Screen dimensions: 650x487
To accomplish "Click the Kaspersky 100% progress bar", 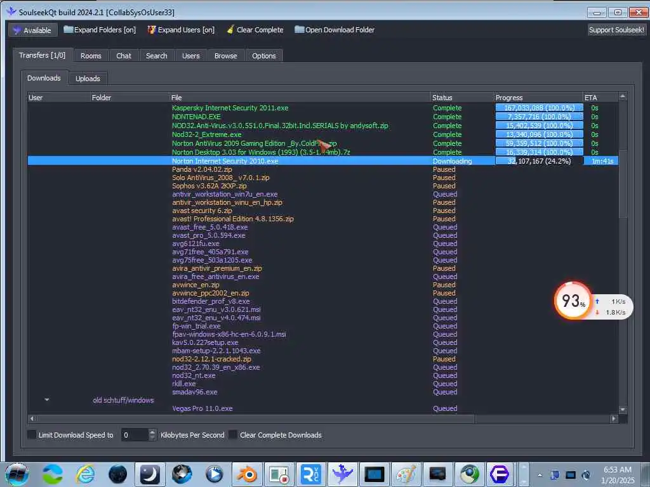I will 539,108.
